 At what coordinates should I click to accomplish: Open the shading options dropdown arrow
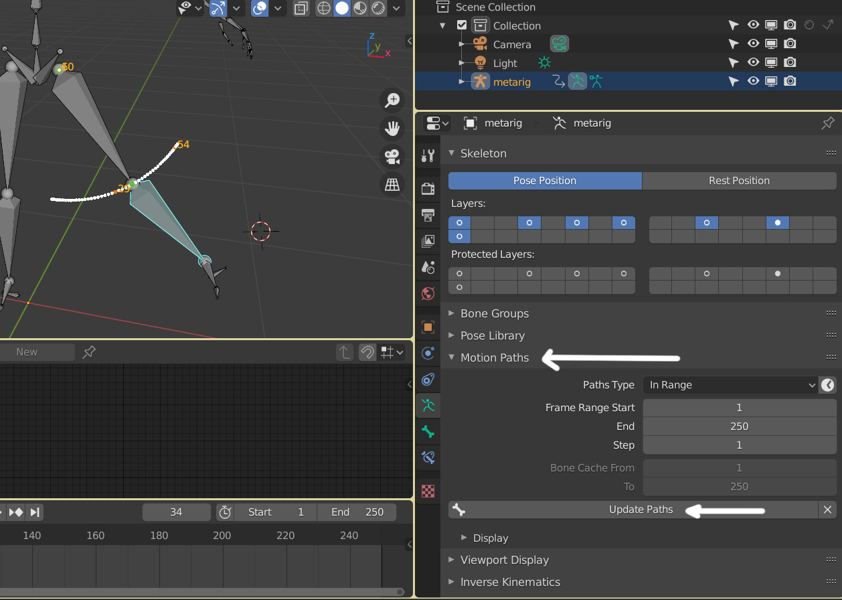396,8
